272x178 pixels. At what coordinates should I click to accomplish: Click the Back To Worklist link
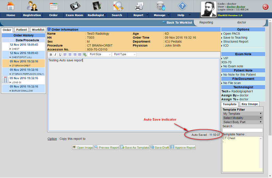[177, 22]
